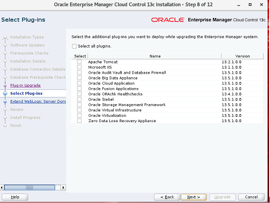Viewport: 270px width, 203px height.
Task: Sort by the Version column header
Action: point(242,56)
